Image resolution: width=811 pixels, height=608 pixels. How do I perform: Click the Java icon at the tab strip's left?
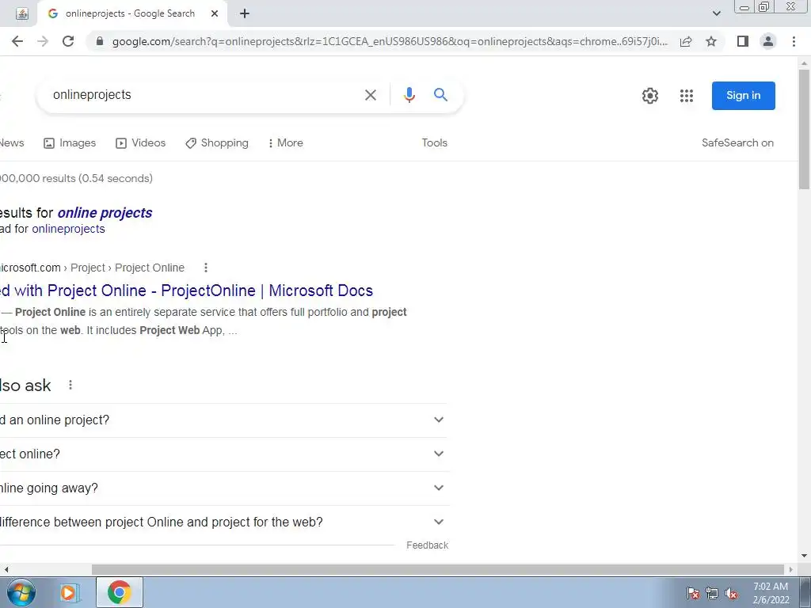tap(21, 14)
